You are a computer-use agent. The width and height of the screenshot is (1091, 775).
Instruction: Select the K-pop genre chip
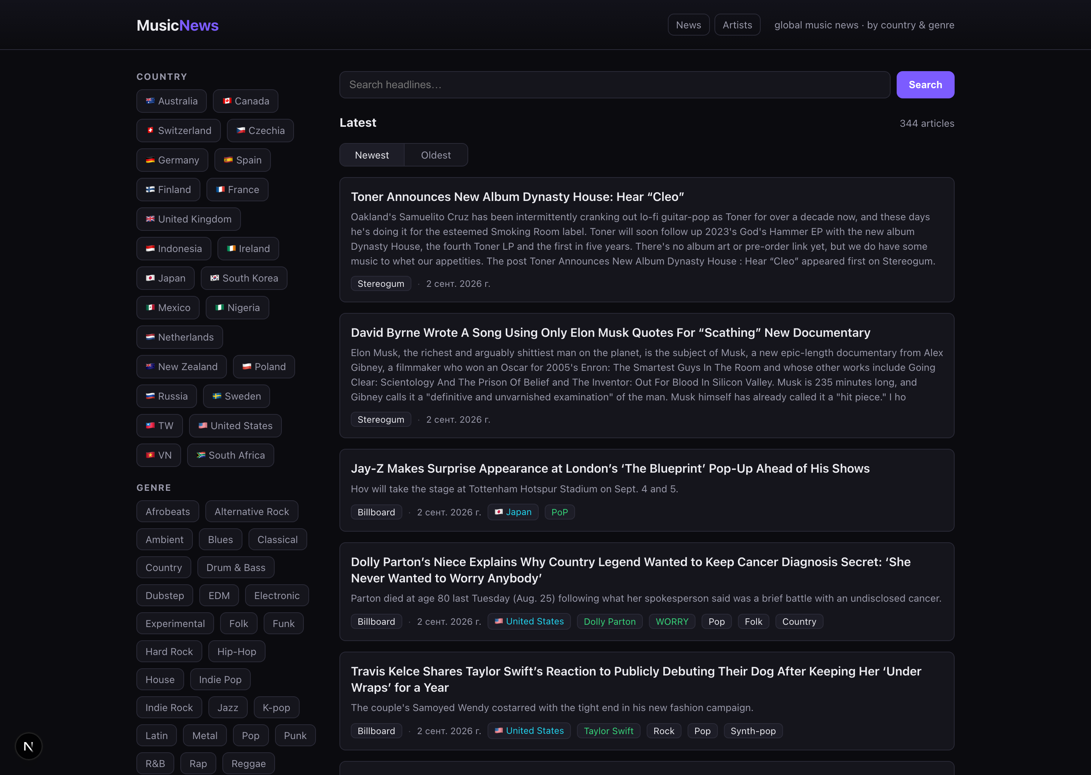pos(277,708)
